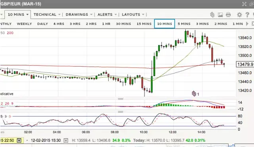
Task: Select the 4 HRS timeframe
Action: [59, 24]
